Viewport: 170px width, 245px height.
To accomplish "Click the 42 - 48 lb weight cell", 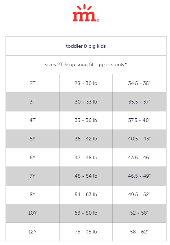I will (86, 157).
